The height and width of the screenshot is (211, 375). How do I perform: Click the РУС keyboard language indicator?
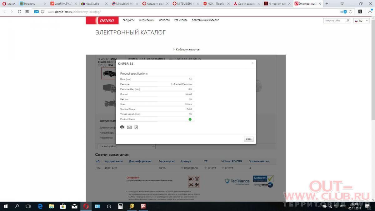click(x=342, y=206)
